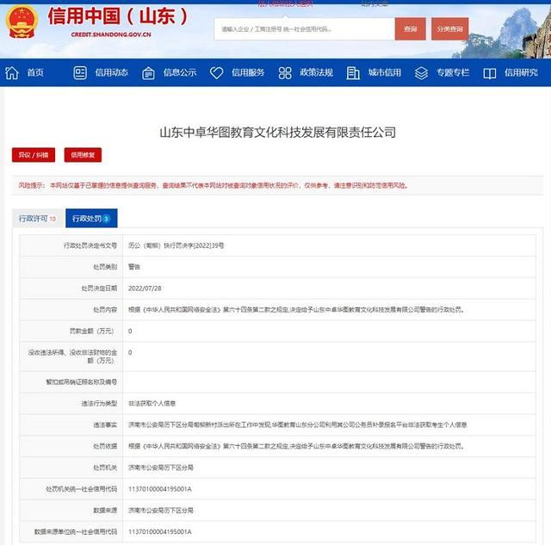Click the 处罚类别 value 警告
Screen dimensions: 551x545
[134, 267]
